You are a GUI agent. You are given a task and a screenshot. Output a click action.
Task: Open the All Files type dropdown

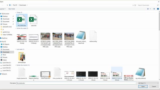pyautogui.click(x=148, y=83)
